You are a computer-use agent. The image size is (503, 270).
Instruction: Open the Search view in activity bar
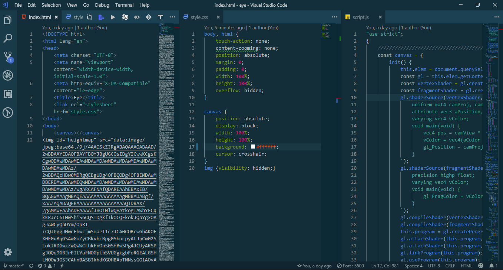pos(8,38)
